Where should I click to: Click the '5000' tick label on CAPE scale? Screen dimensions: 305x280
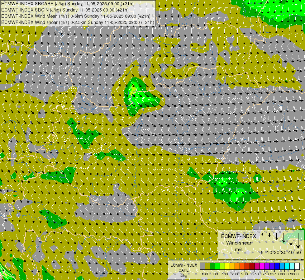point(294,274)
